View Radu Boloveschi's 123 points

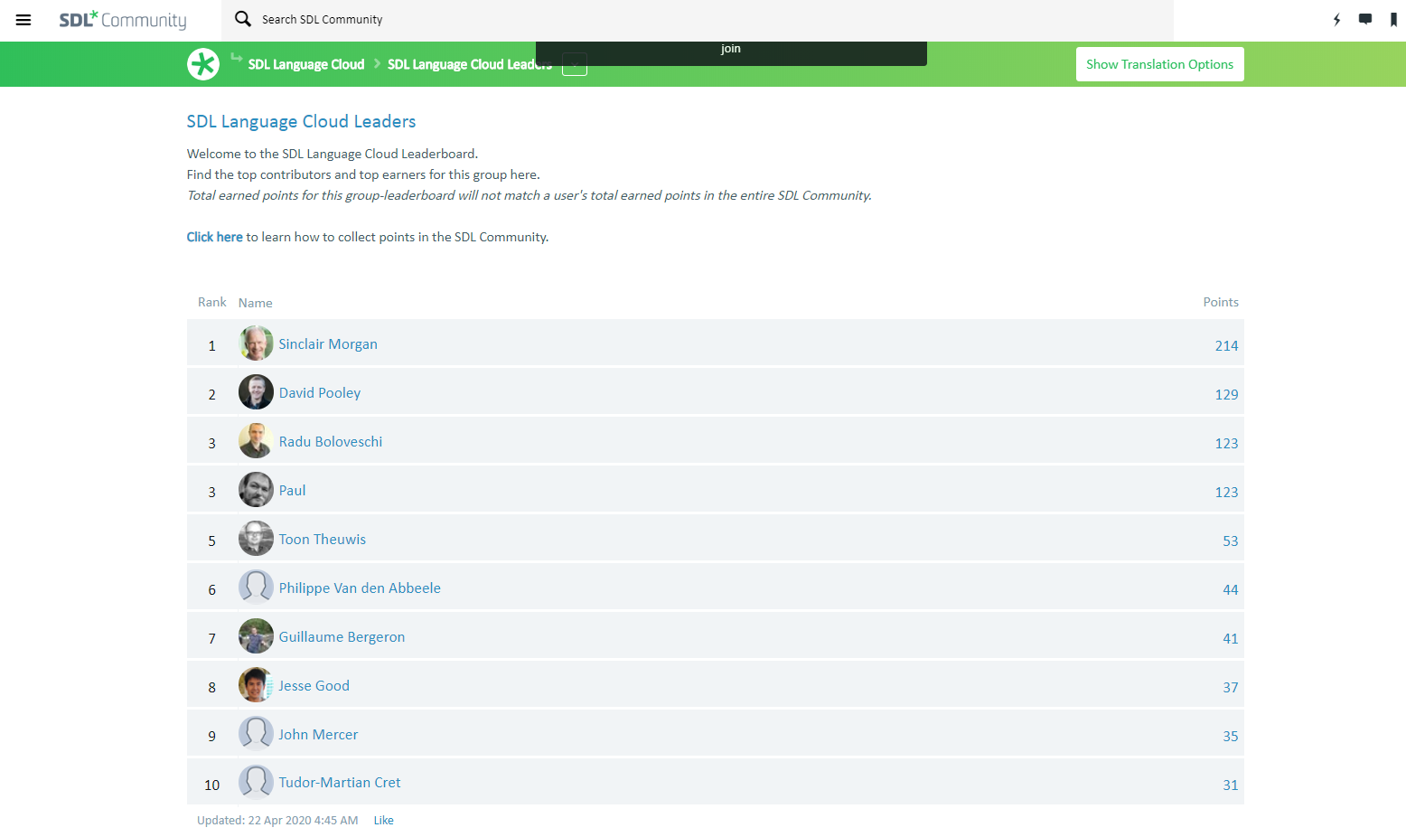click(1226, 443)
